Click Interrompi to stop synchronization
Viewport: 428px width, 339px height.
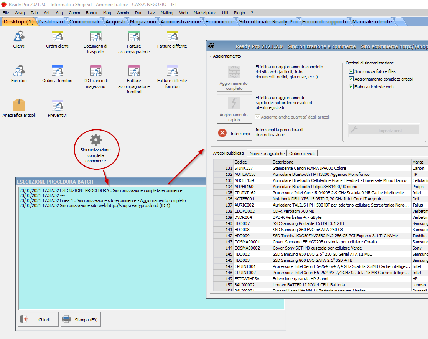click(x=234, y=133)
